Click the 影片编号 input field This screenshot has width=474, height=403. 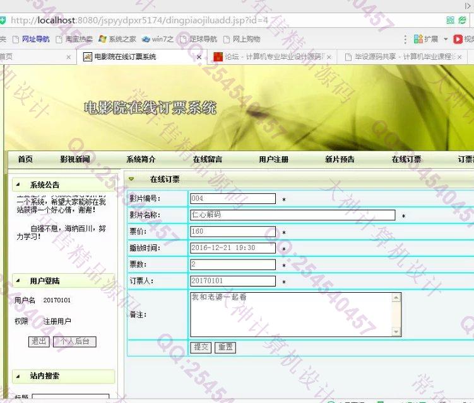coord(233,198)
